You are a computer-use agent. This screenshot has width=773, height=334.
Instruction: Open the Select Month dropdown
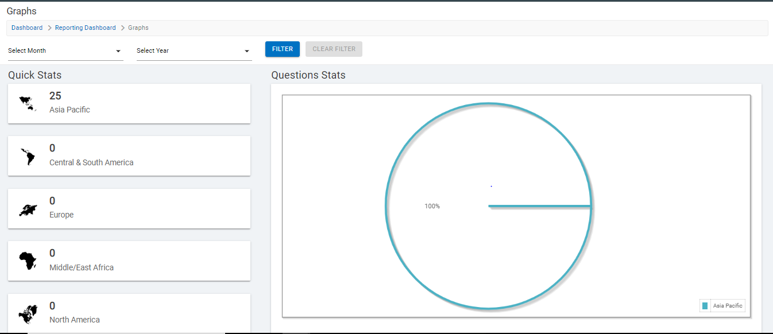[x=65, y=51]
